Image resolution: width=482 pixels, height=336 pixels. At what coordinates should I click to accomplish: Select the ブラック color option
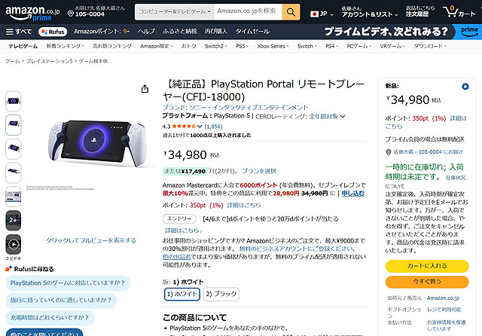(224, 294)
